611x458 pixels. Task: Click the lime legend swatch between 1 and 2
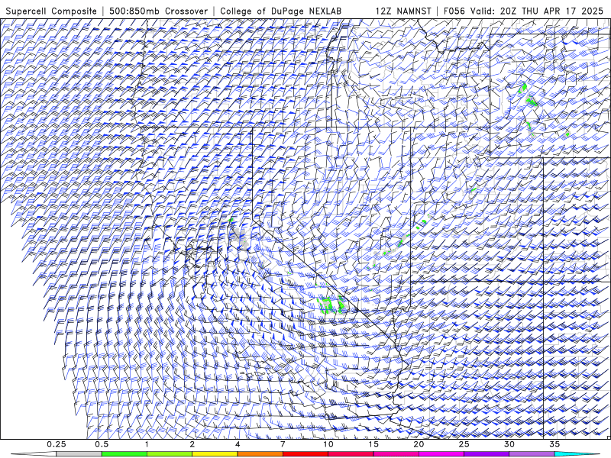tap(170, 454)
